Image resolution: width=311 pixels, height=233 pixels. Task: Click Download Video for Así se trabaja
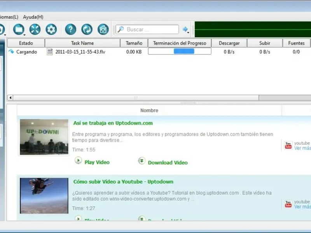[x=168, y=163]
